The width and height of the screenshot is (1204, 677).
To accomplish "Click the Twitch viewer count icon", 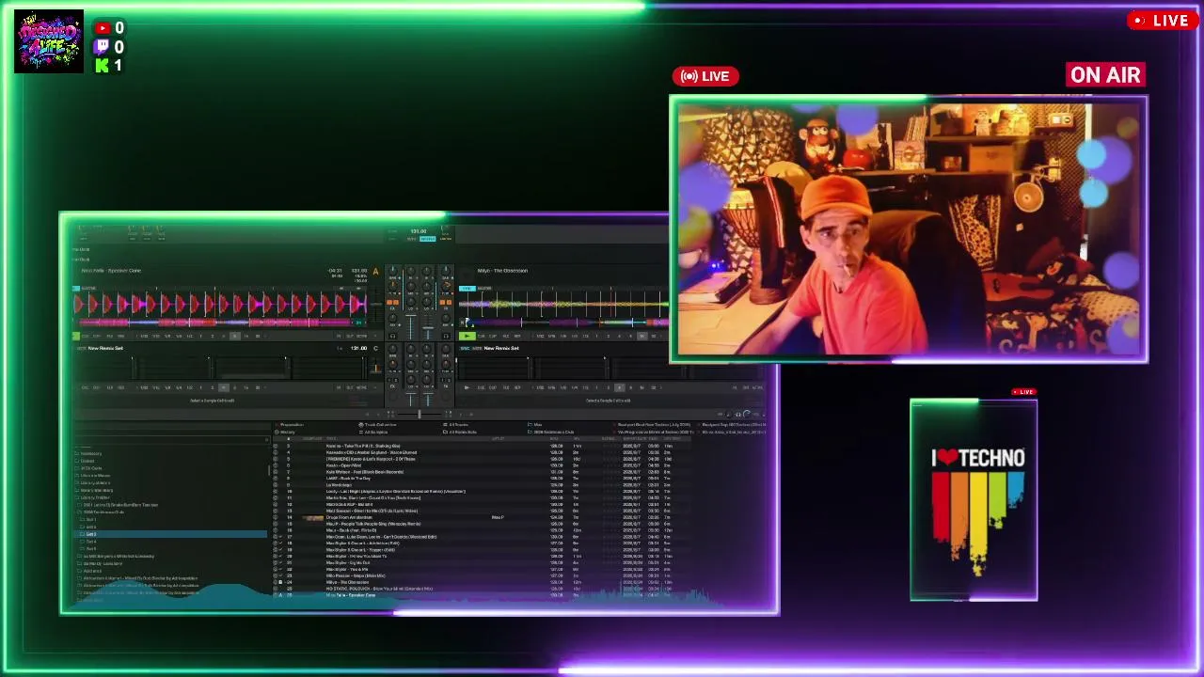I will click(103, 47).
